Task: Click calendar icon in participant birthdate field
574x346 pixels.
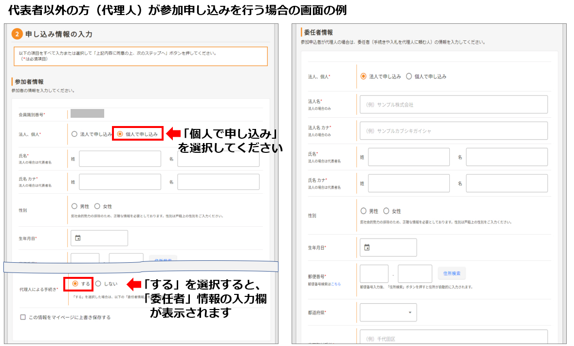Action: coord(78,238)
